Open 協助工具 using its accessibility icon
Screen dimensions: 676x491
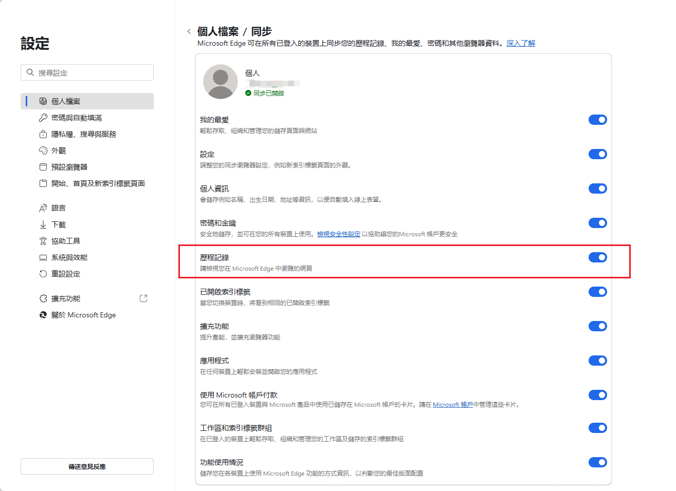tap(43, 240)
